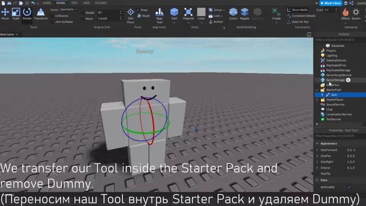Click the Constraint Details icon
This screenshot has width=366, height=206.
[289, 16]
